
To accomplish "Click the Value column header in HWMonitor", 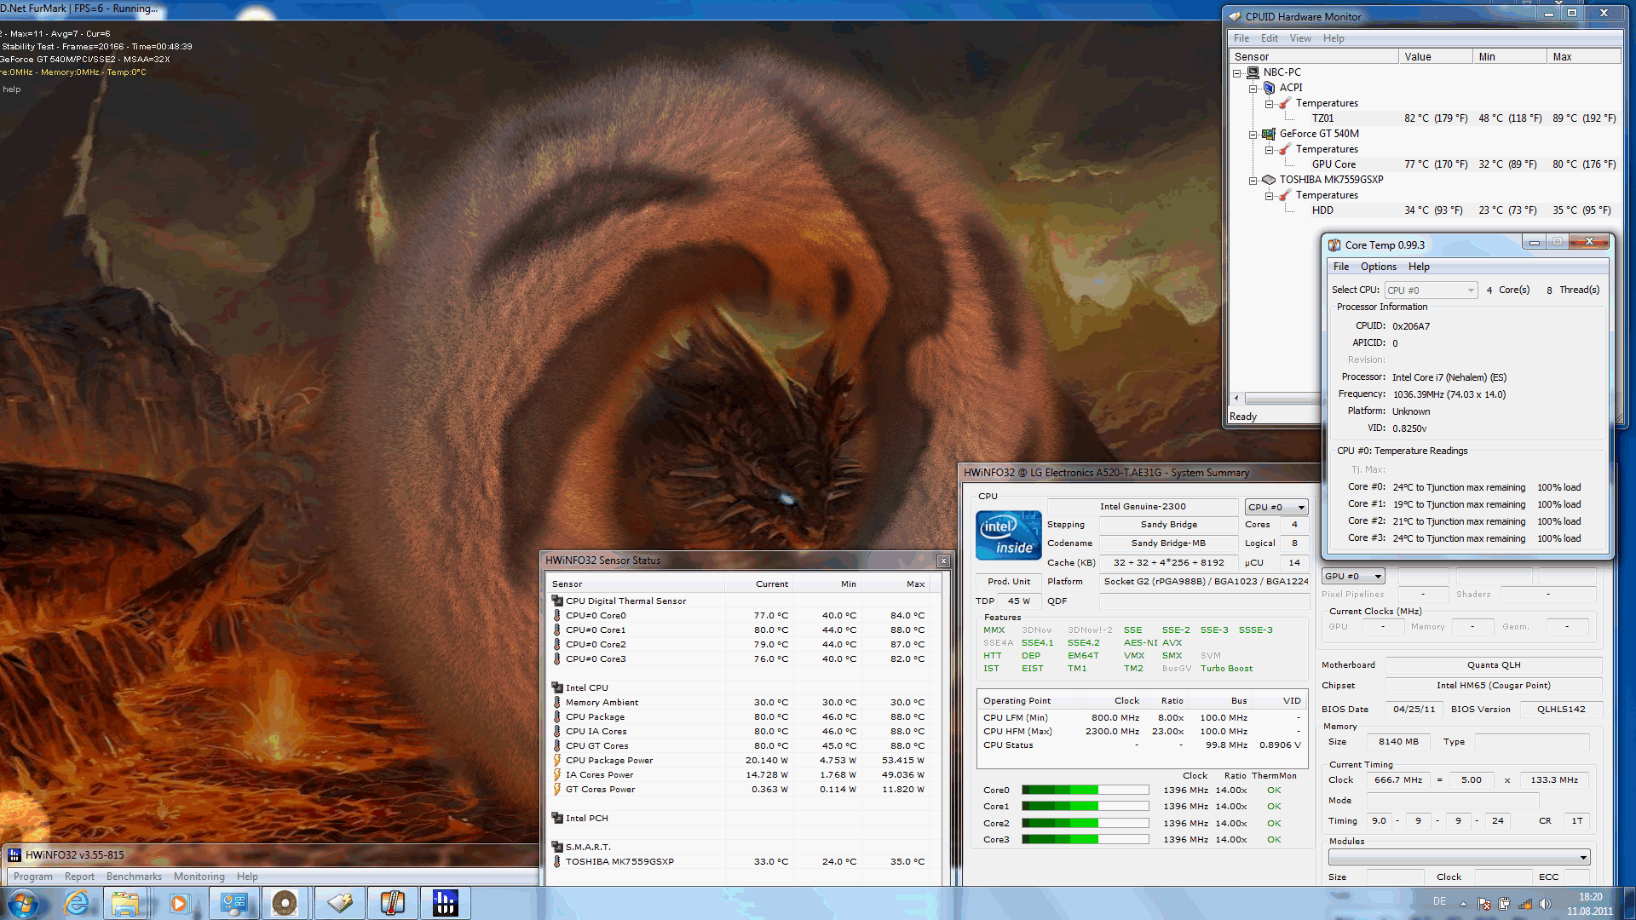I will pyautogui.click(x=1434, y=57).
